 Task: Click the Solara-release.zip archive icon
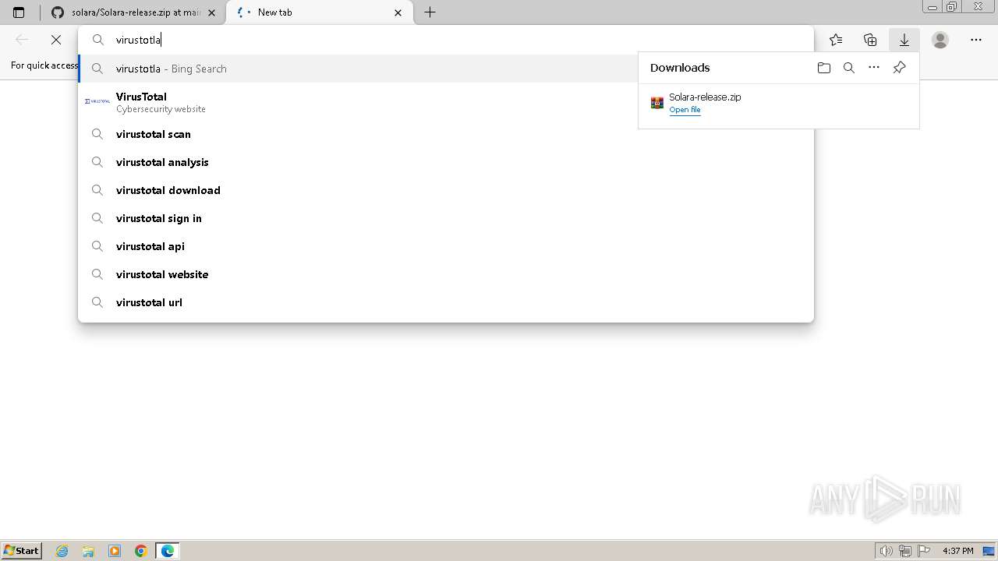(x=657, y=103)
